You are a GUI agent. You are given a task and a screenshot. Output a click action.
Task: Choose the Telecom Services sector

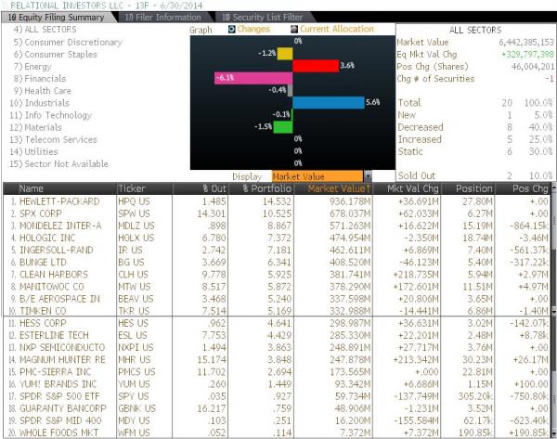53,139
